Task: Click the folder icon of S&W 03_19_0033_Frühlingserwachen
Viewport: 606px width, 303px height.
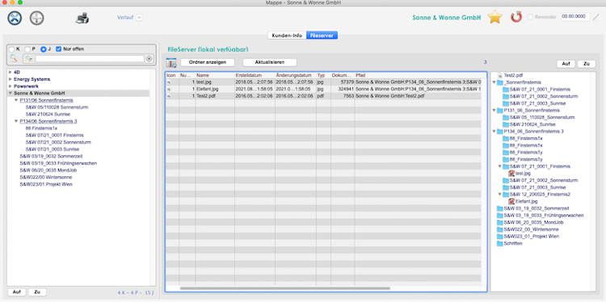Action: pyautogui.click(x=499, y=215)
